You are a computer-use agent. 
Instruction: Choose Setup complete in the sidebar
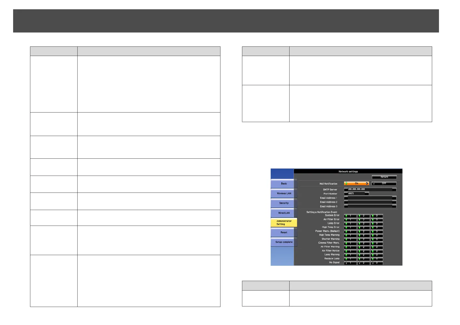[284, 242]
